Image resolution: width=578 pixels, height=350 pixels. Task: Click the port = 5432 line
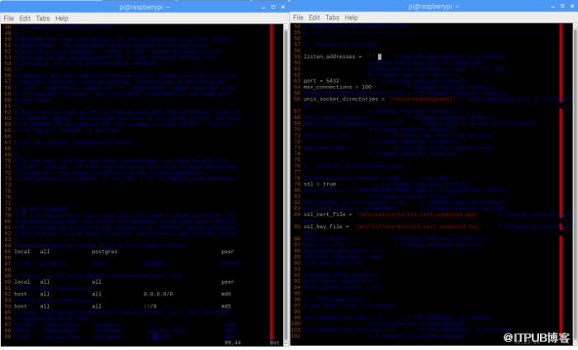(321, 81)
